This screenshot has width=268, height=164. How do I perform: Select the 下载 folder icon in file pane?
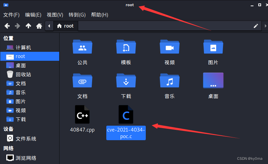coord(126,81)
